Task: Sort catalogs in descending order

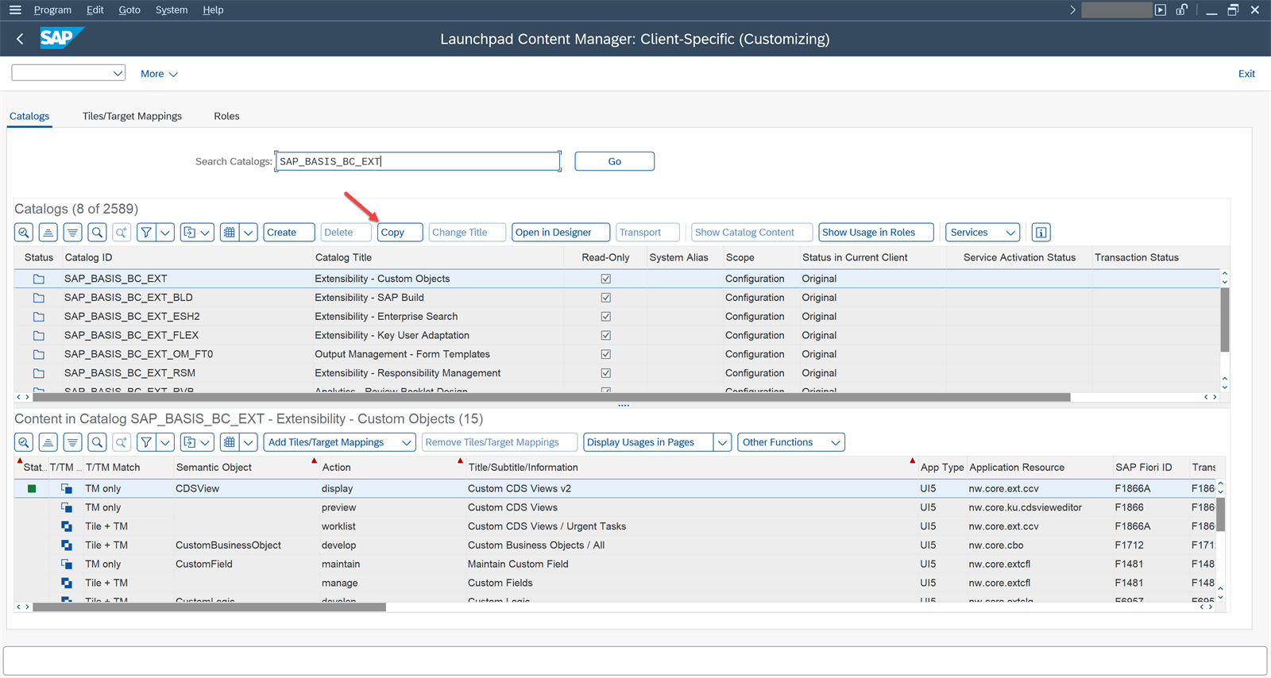Action: 72,233
